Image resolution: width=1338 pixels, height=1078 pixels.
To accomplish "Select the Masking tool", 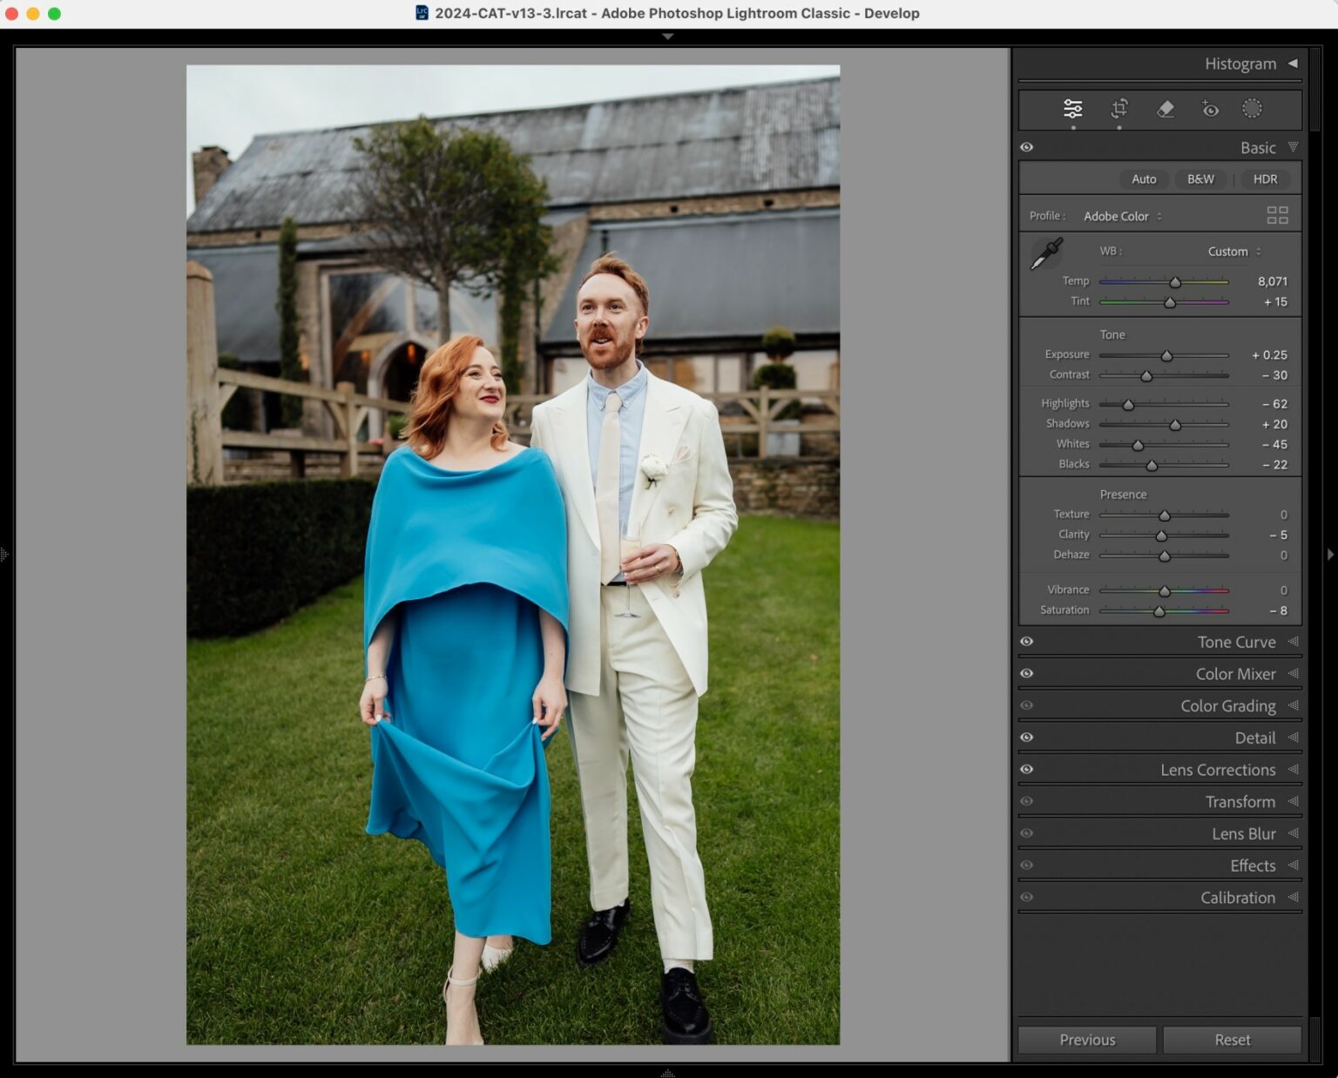I will tap(1253, 109).
